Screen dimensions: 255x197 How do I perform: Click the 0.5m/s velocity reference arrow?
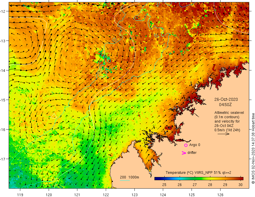(x=223, y=134)
